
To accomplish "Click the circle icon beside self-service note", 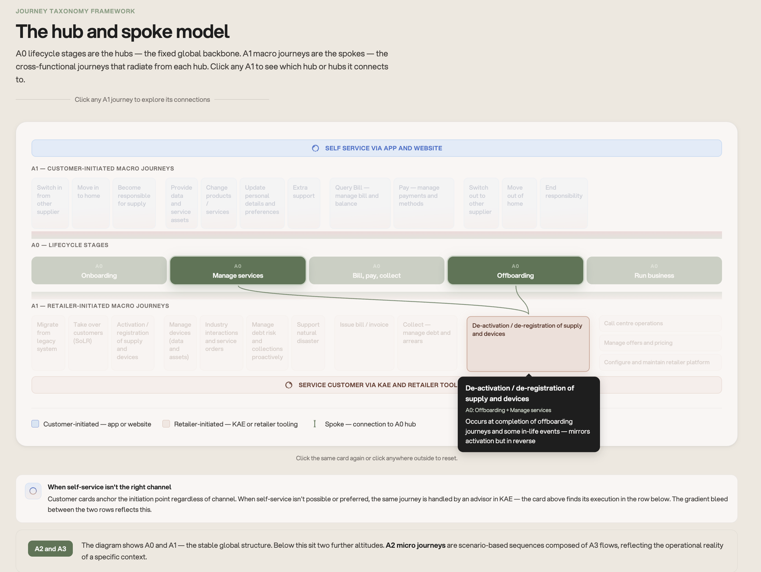I will [33, 491].
